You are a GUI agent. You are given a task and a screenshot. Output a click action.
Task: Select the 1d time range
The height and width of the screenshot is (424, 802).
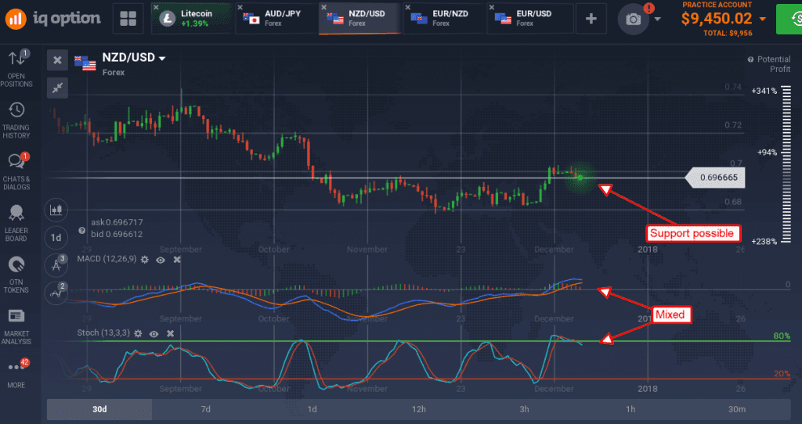(312, 409)
